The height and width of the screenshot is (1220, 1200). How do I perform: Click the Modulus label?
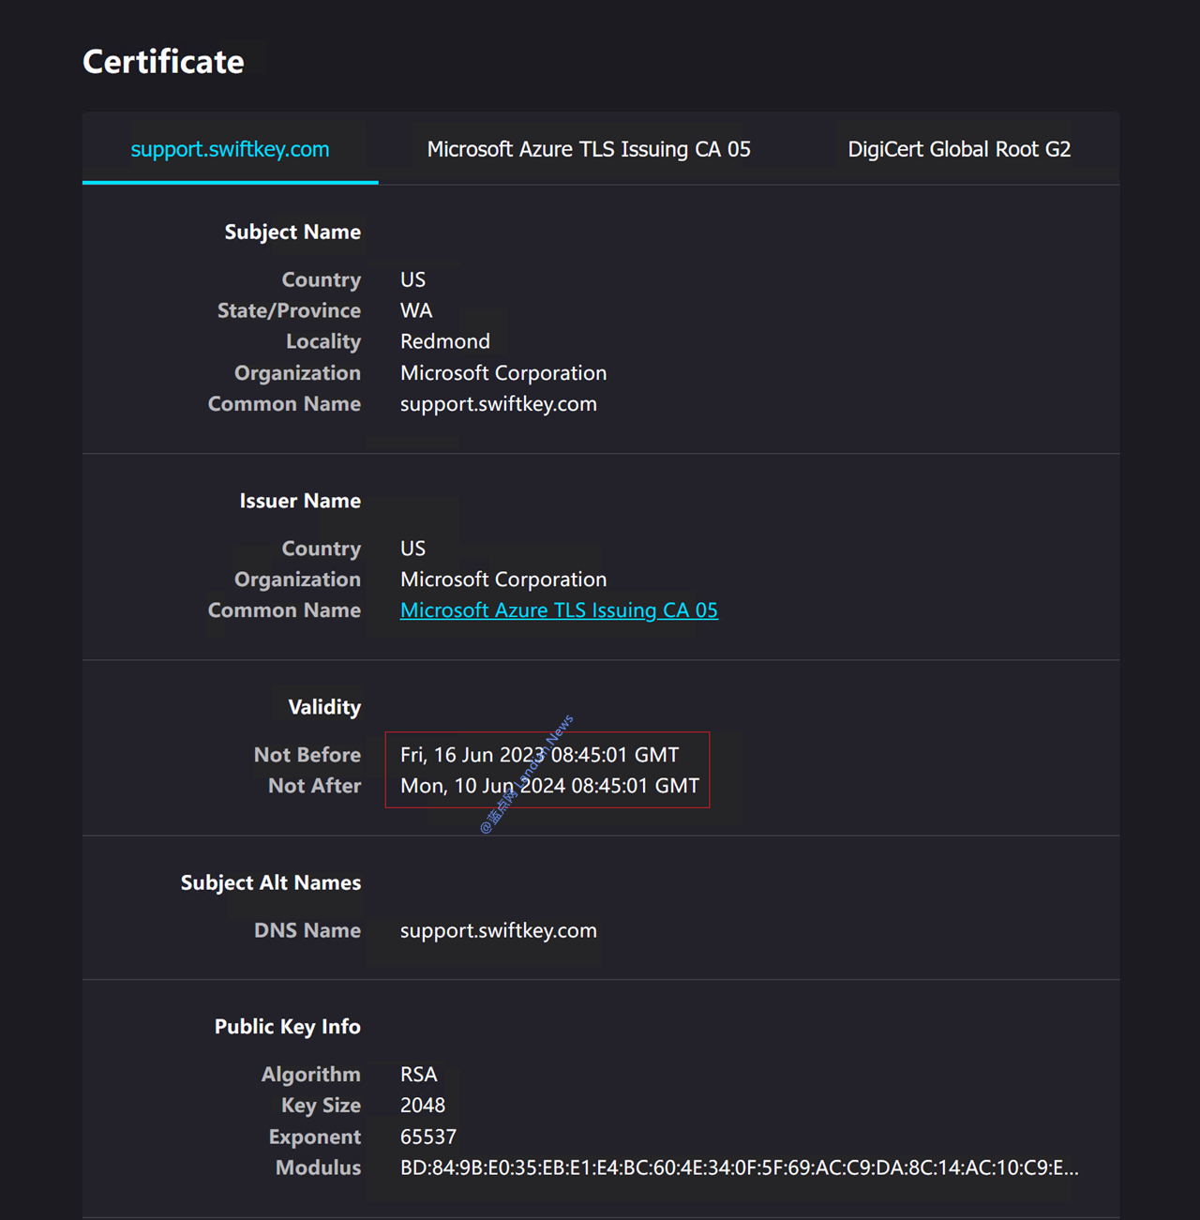(319, 1167)
